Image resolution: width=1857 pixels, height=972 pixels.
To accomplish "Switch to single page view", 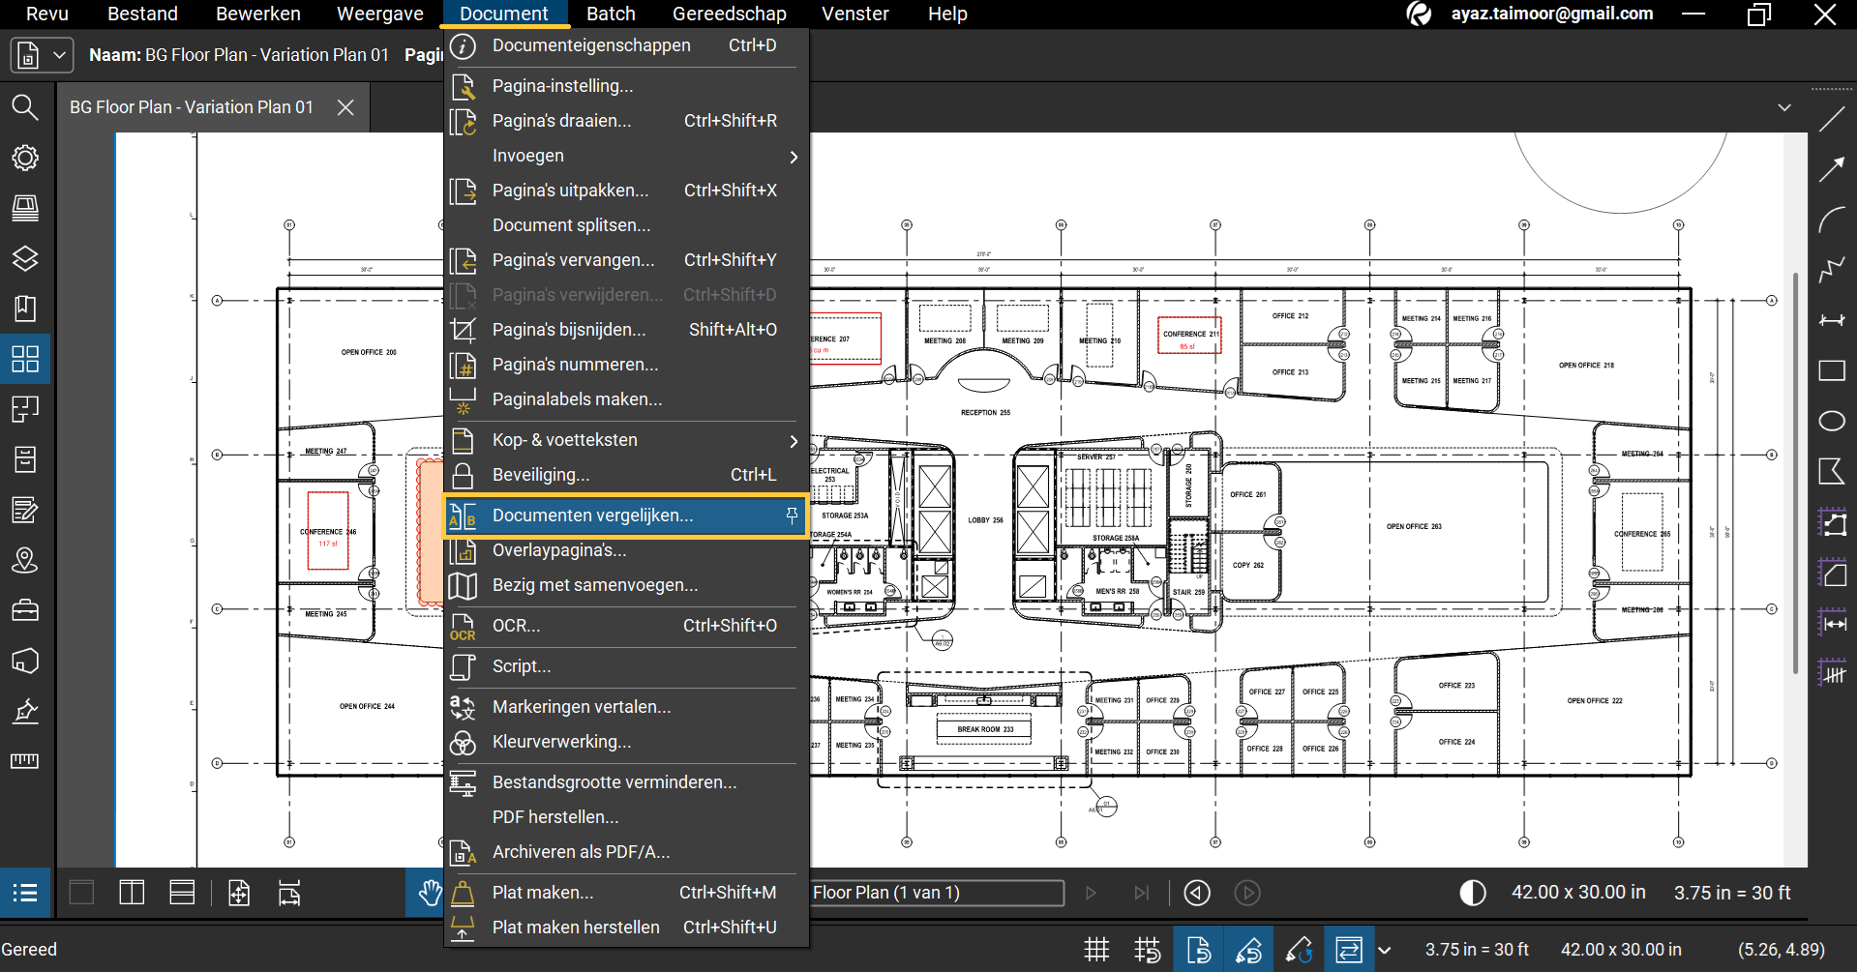I will pyautogui.click(x=82, y=893).
